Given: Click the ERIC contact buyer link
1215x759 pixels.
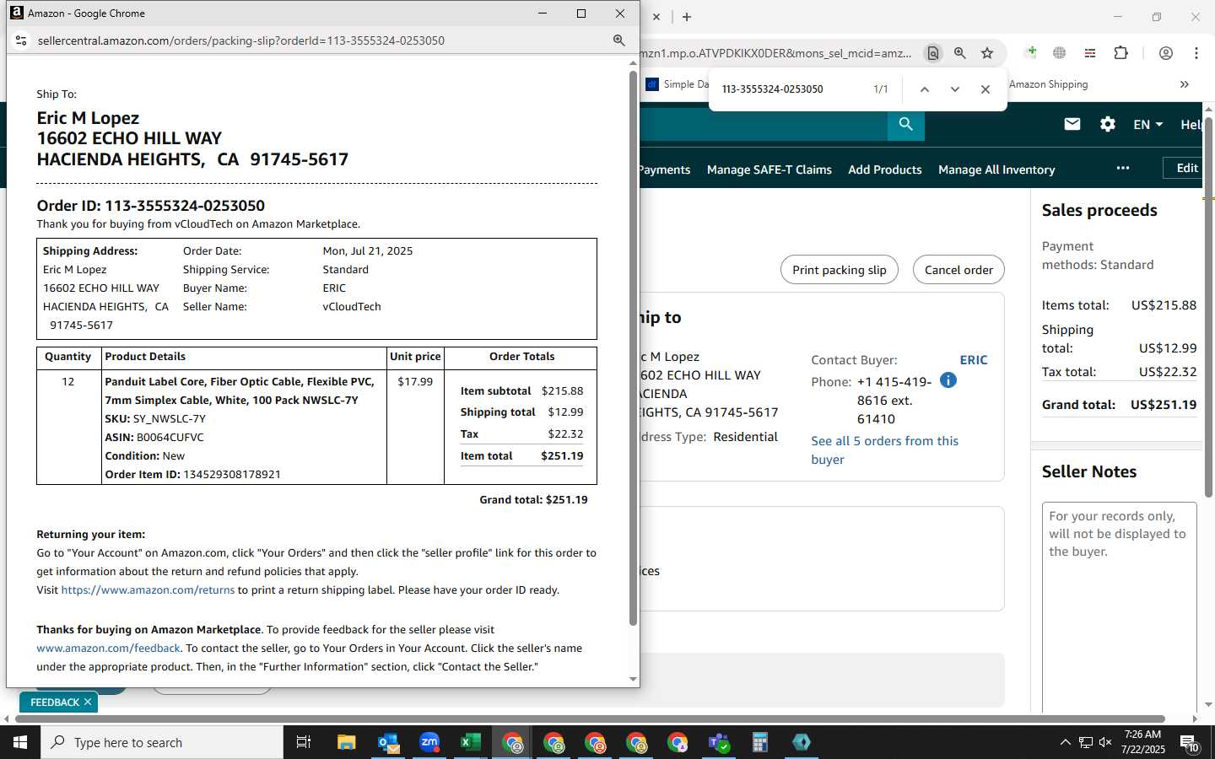Looking at the screenshot, I should tap(974, 360).
